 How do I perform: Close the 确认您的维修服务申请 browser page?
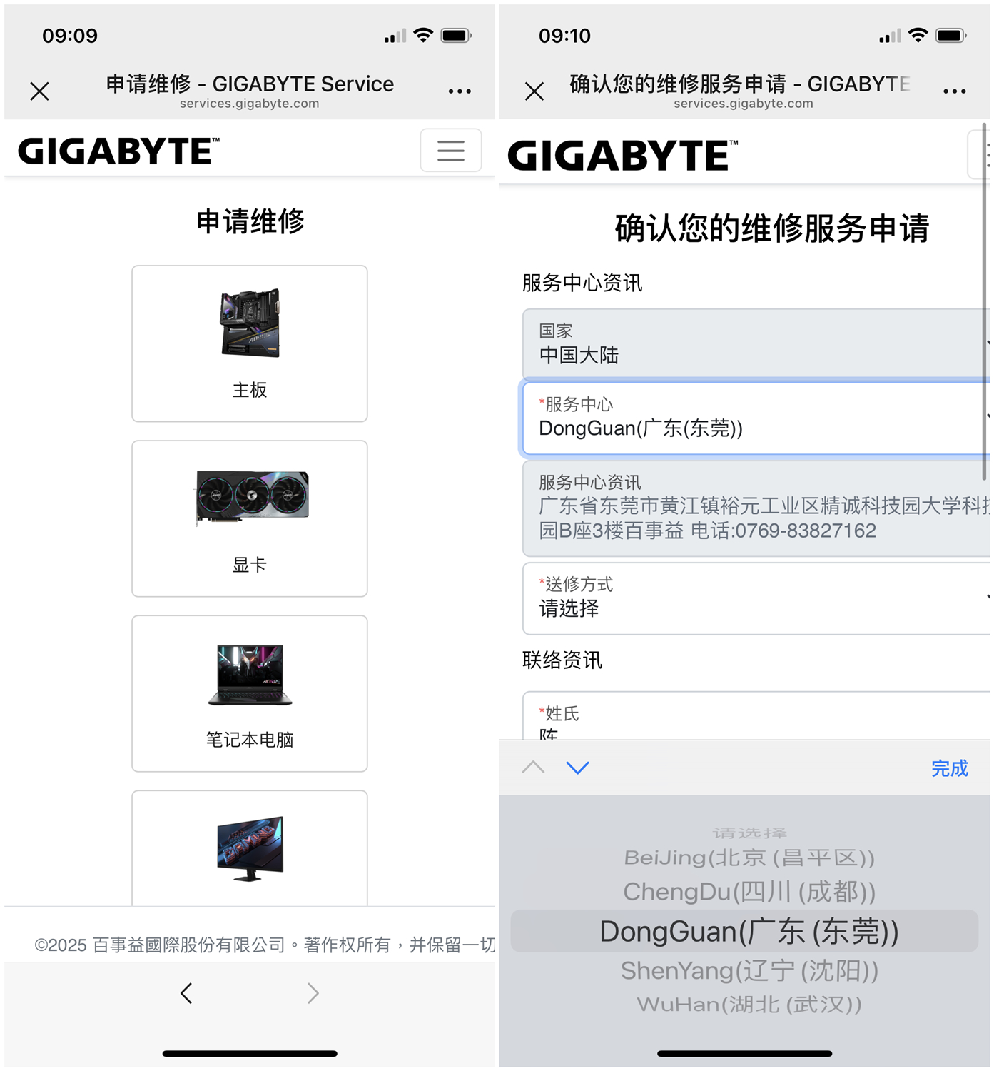534,91
